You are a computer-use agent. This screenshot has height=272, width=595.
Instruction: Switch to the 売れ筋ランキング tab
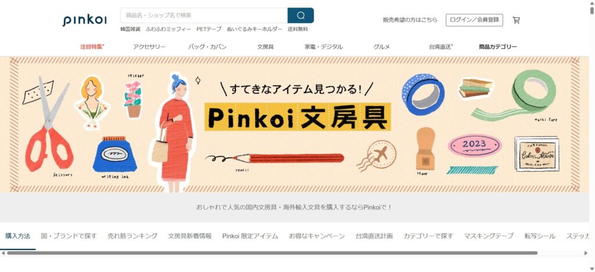[x=132, y=236]
